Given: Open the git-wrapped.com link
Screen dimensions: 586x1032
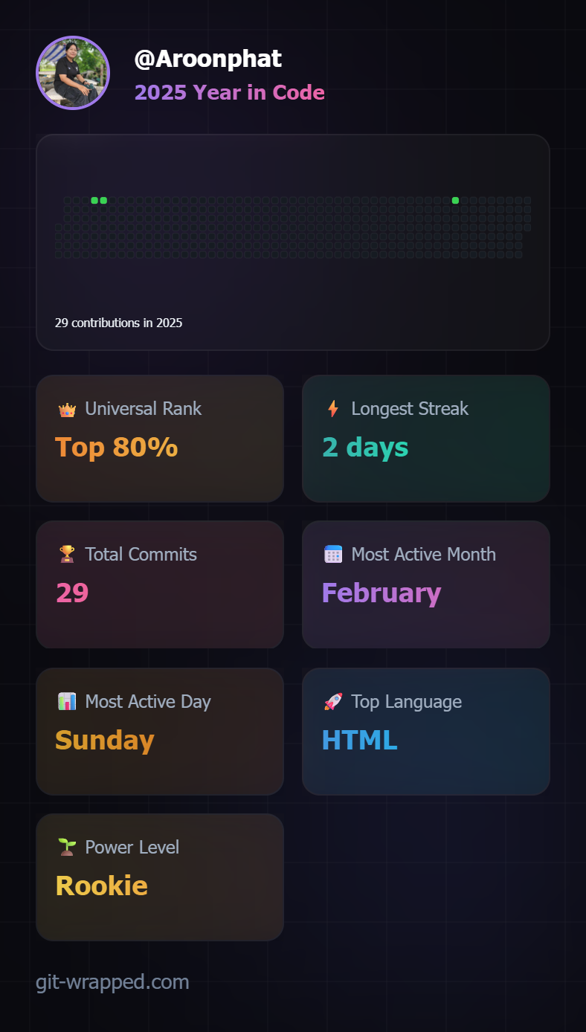Looking at the screenshot, I should click(x=112, y=981).
